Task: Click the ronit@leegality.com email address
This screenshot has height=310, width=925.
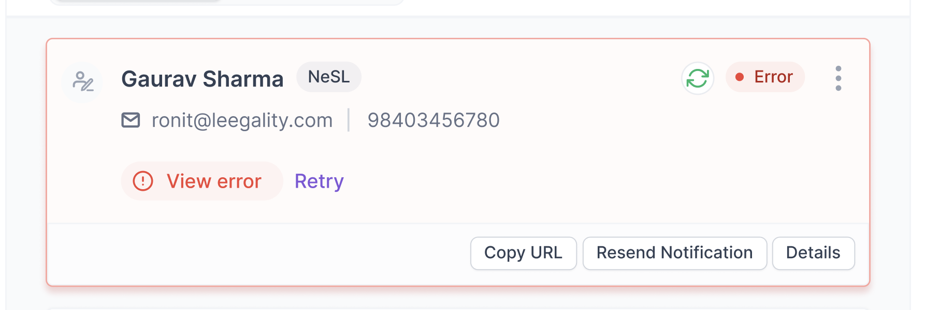Action: 242,120
